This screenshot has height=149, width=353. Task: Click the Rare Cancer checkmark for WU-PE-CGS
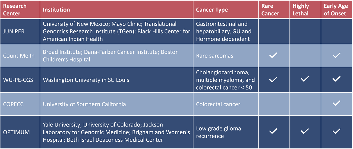pos(273,79)
